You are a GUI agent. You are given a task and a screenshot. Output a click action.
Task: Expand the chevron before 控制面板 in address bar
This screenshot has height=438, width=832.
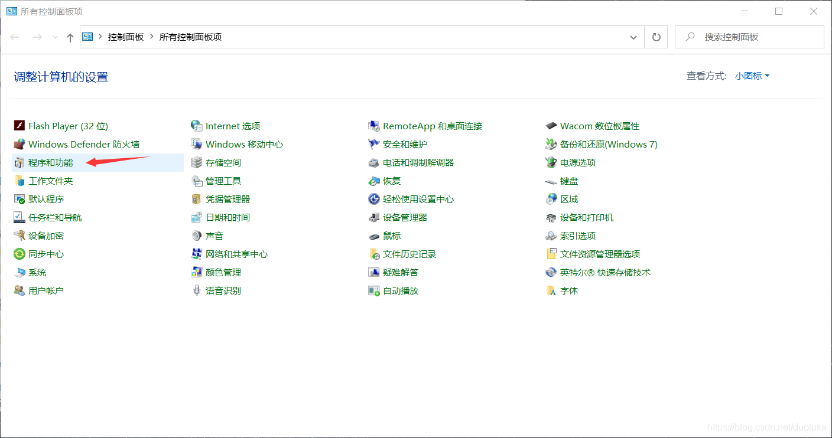[100, 37]
